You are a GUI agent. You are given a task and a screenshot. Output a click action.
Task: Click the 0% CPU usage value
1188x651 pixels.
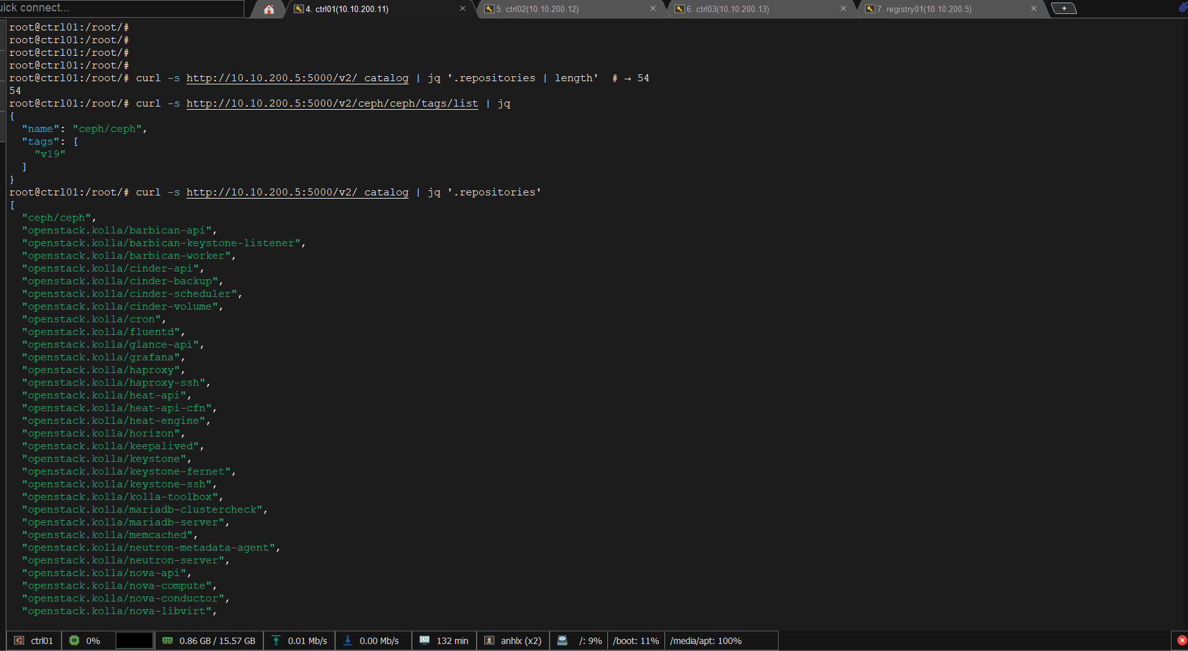coord(93,641)
